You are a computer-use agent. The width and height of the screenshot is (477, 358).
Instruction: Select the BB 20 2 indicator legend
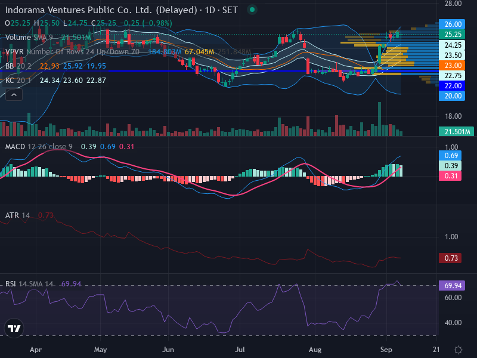click(19, 66)
